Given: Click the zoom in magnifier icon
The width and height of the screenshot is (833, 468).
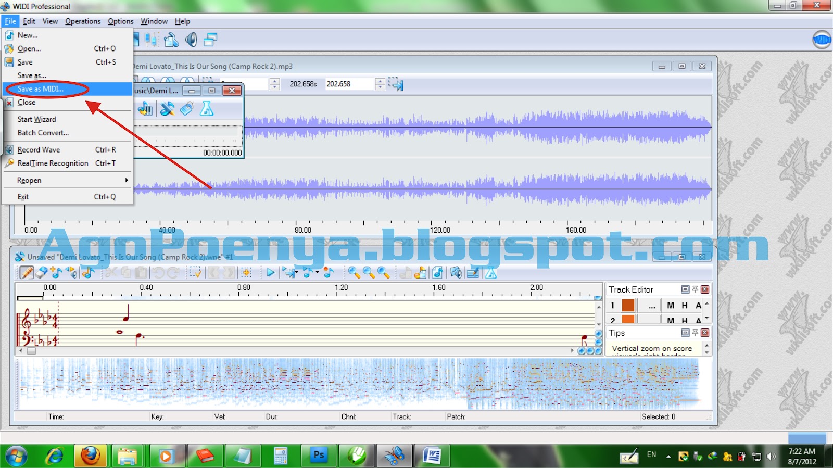Looking at the screenshot, I should [x=354, y=272].
